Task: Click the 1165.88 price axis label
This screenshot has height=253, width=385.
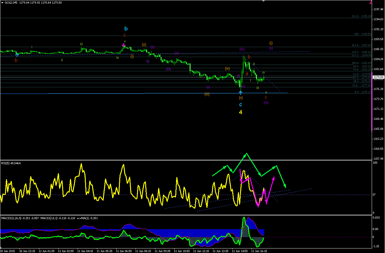Action: tap(379, 129)
